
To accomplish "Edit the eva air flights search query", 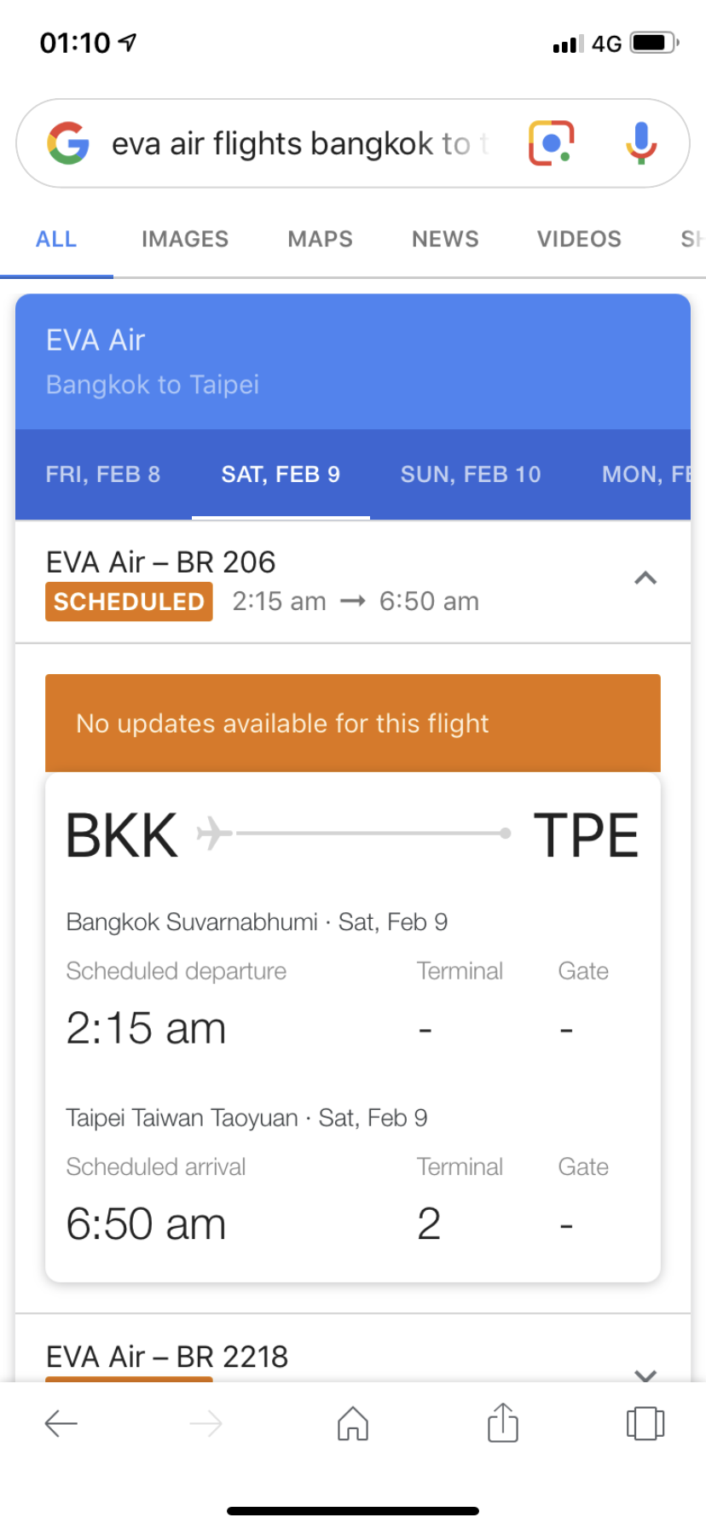I will 300,143.
